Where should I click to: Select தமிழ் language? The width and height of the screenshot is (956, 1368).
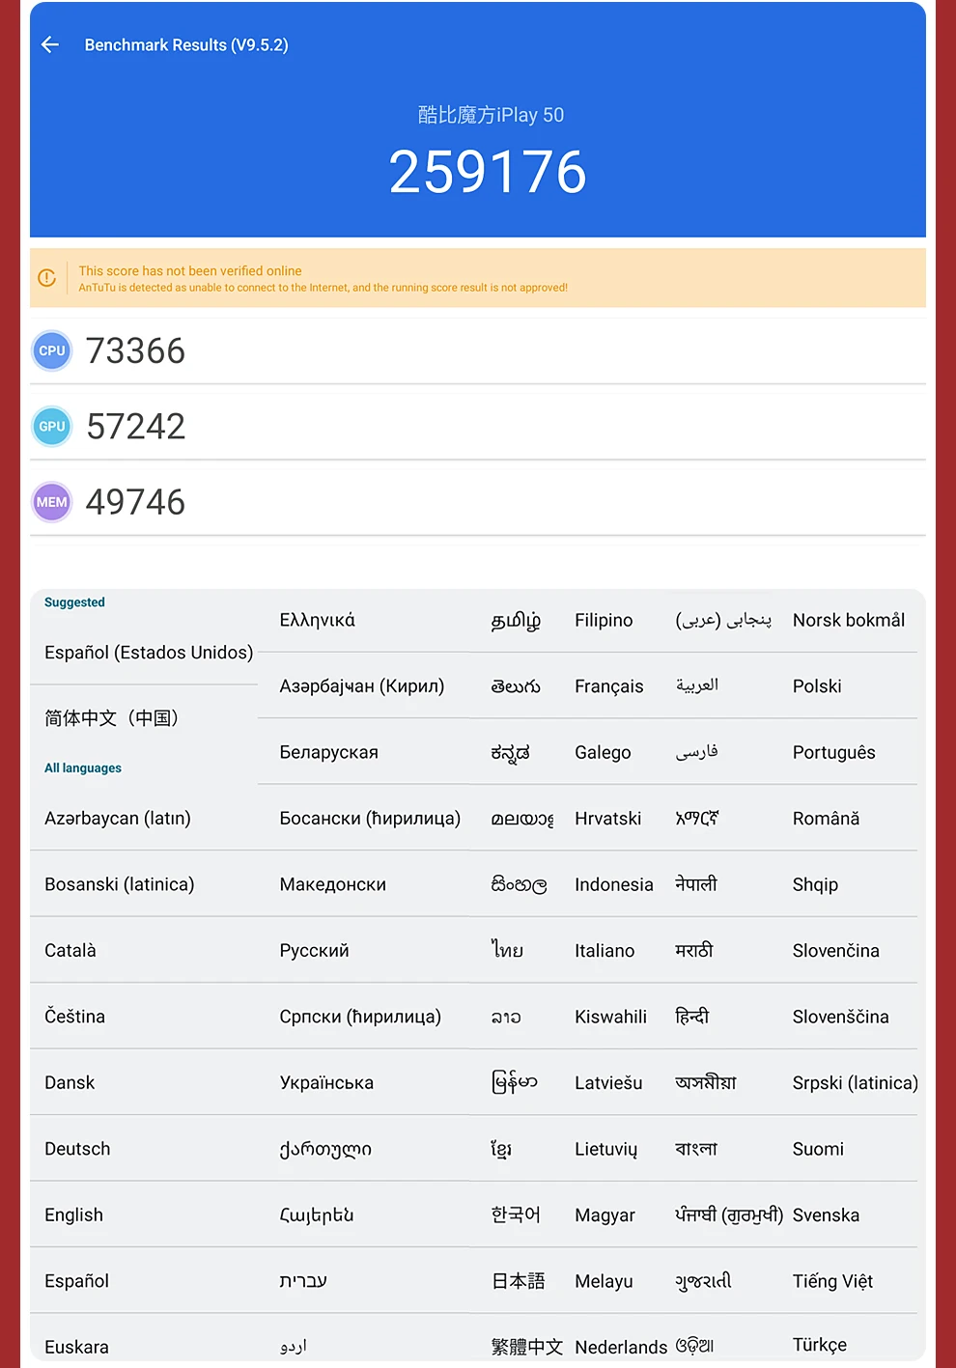(x=516, y=621)
